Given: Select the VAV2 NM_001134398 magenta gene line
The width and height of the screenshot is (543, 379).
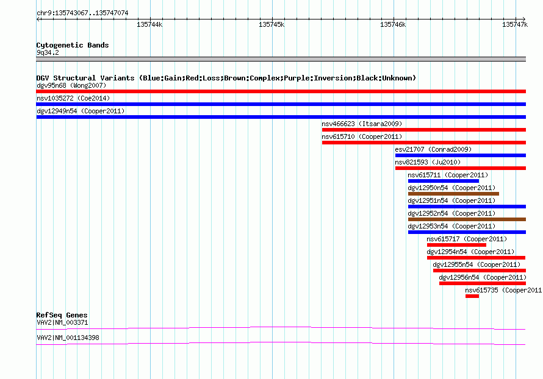Looking at the screenshot, I should coord(281,343).
